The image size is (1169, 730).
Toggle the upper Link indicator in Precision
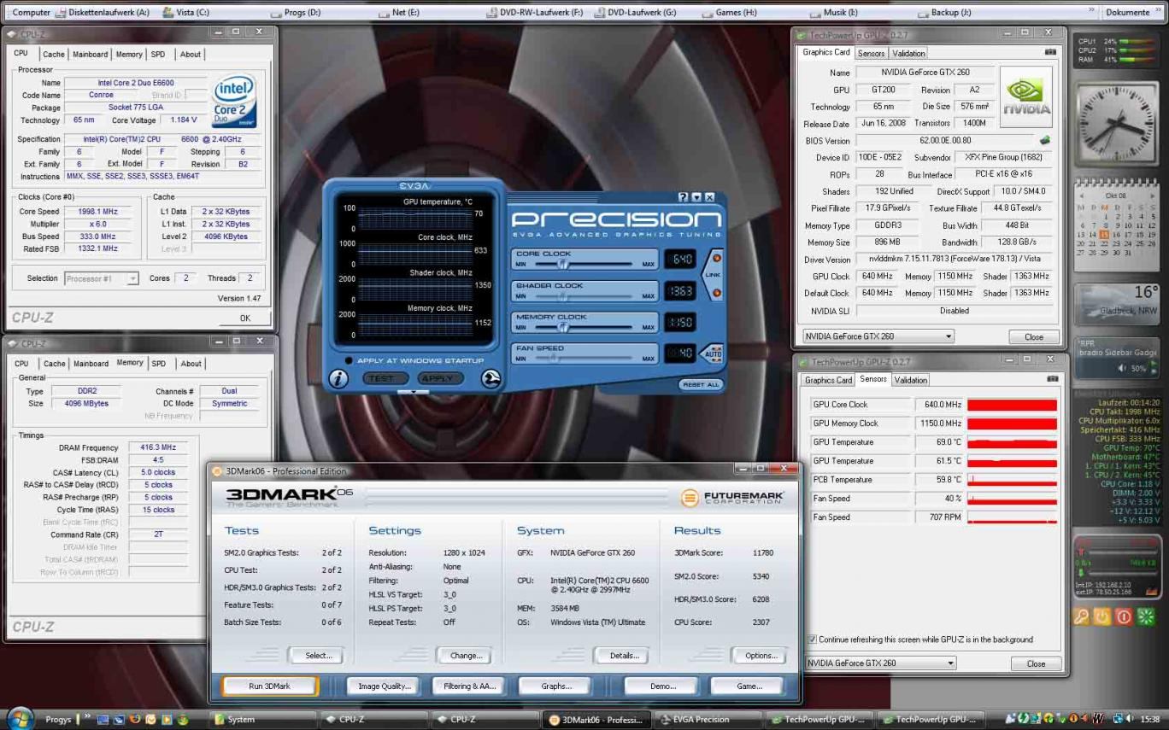click(x=717, y=258)
